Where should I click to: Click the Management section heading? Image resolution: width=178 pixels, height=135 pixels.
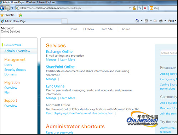[x=15, y=60]
